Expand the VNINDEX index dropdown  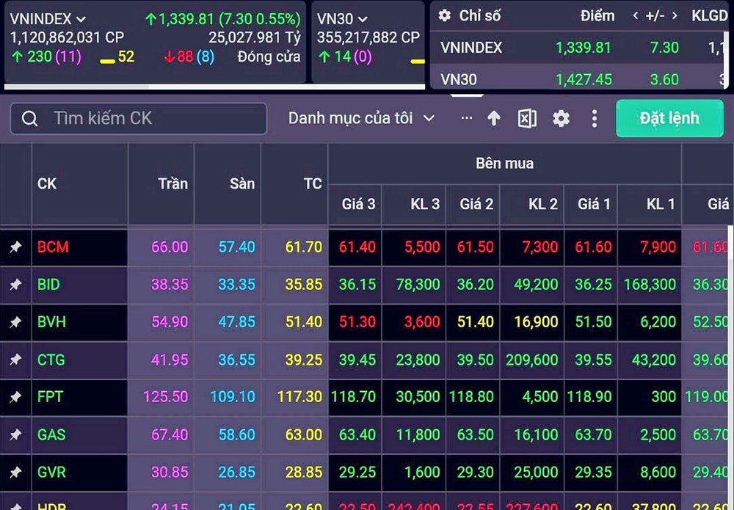(81, 19)
